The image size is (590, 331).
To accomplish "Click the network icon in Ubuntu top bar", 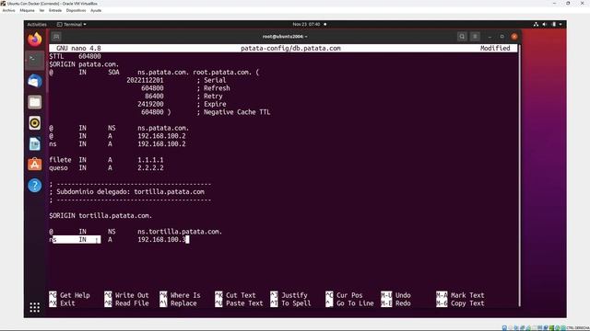I will (x=536, y=25).
